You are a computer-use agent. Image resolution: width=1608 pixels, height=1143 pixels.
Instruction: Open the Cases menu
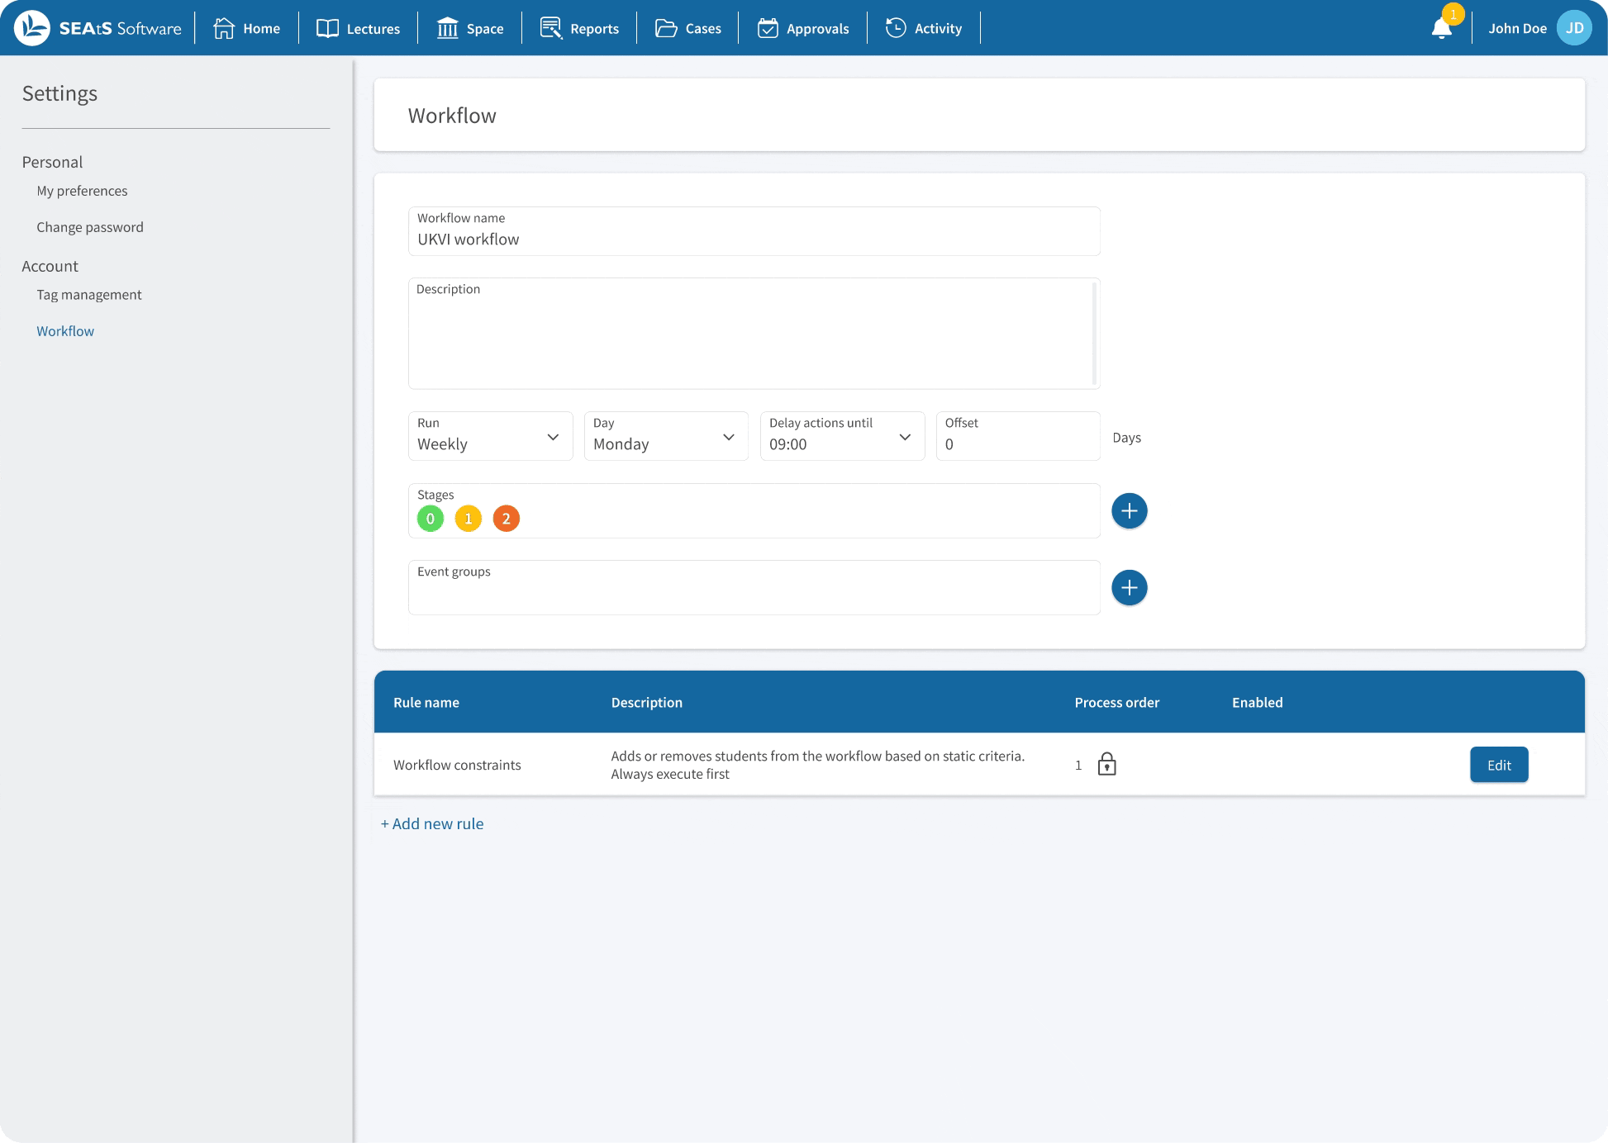(x=688, y=28)
